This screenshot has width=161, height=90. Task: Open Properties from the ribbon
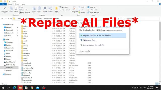(x=75, y=10)
